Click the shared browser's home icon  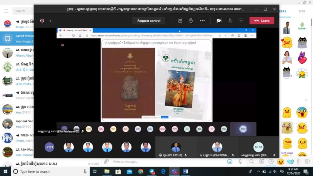point(80,36)
